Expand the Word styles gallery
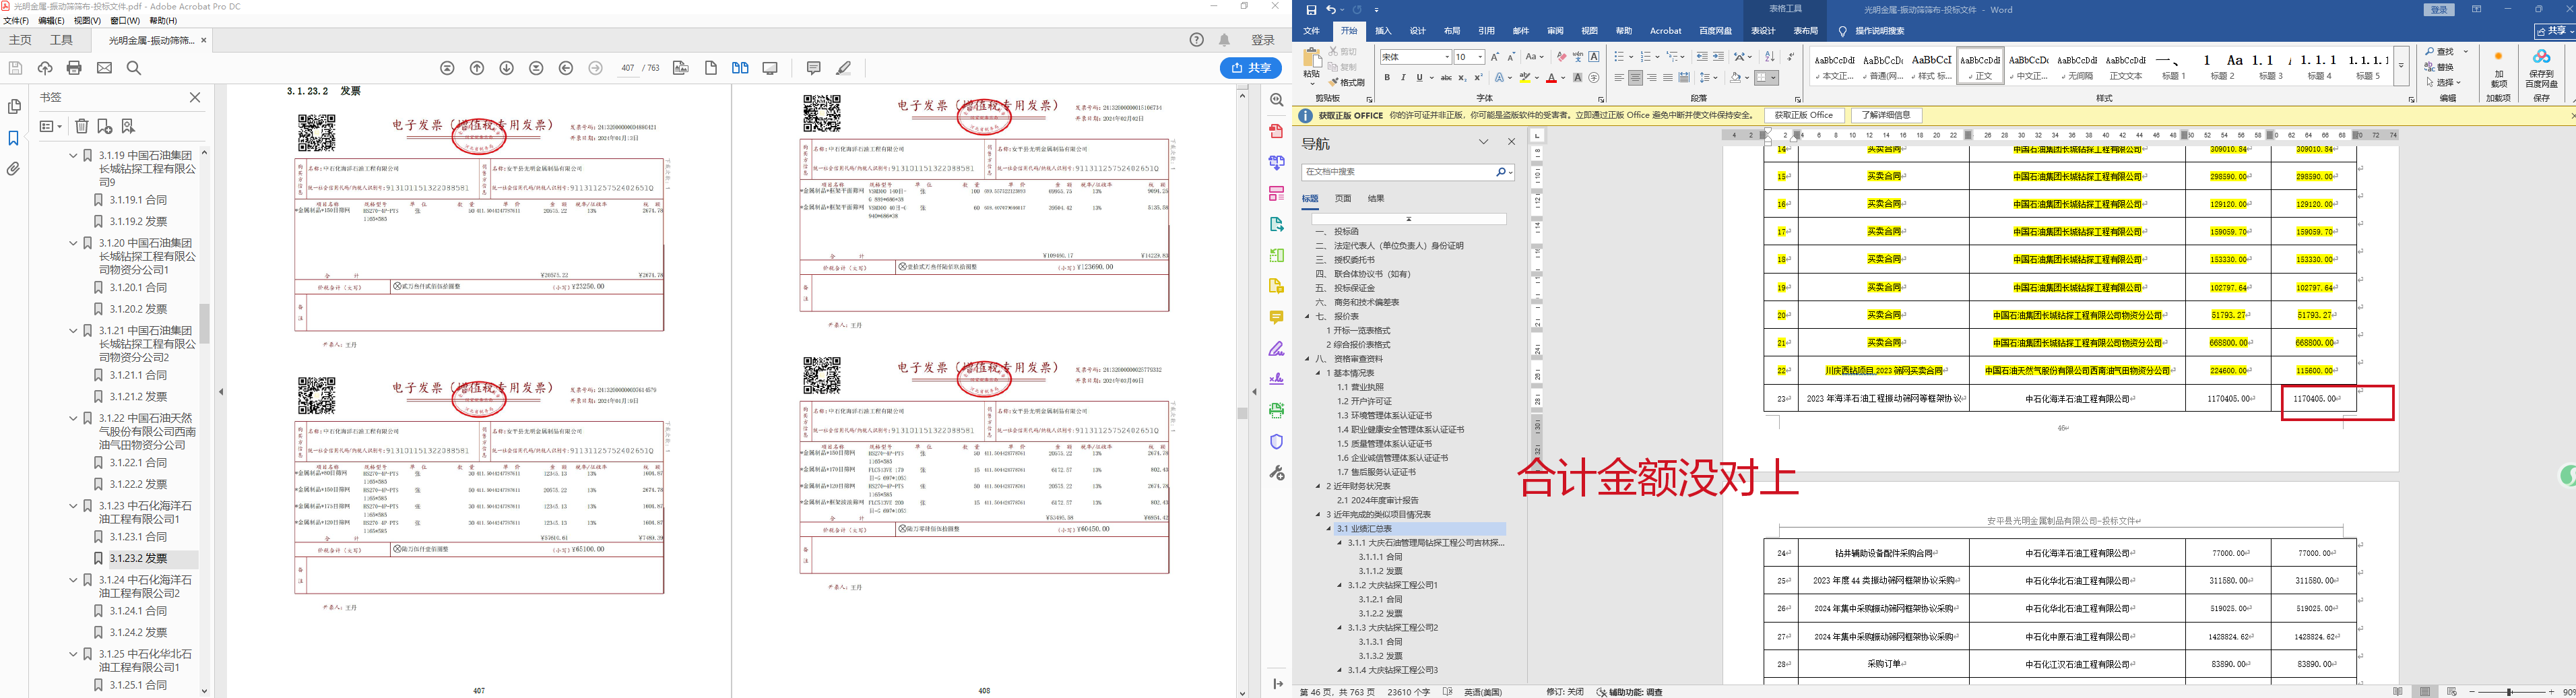Viewport: 2576px width, 698px height. (2402, 65)
